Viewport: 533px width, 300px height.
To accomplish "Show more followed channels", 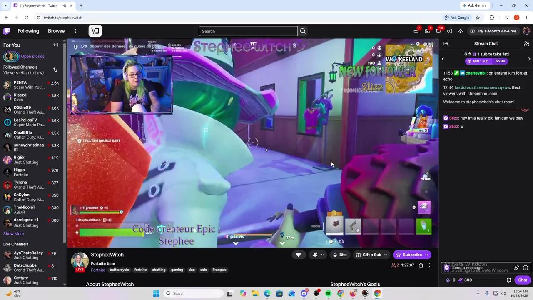I will (x=14, y=234).
